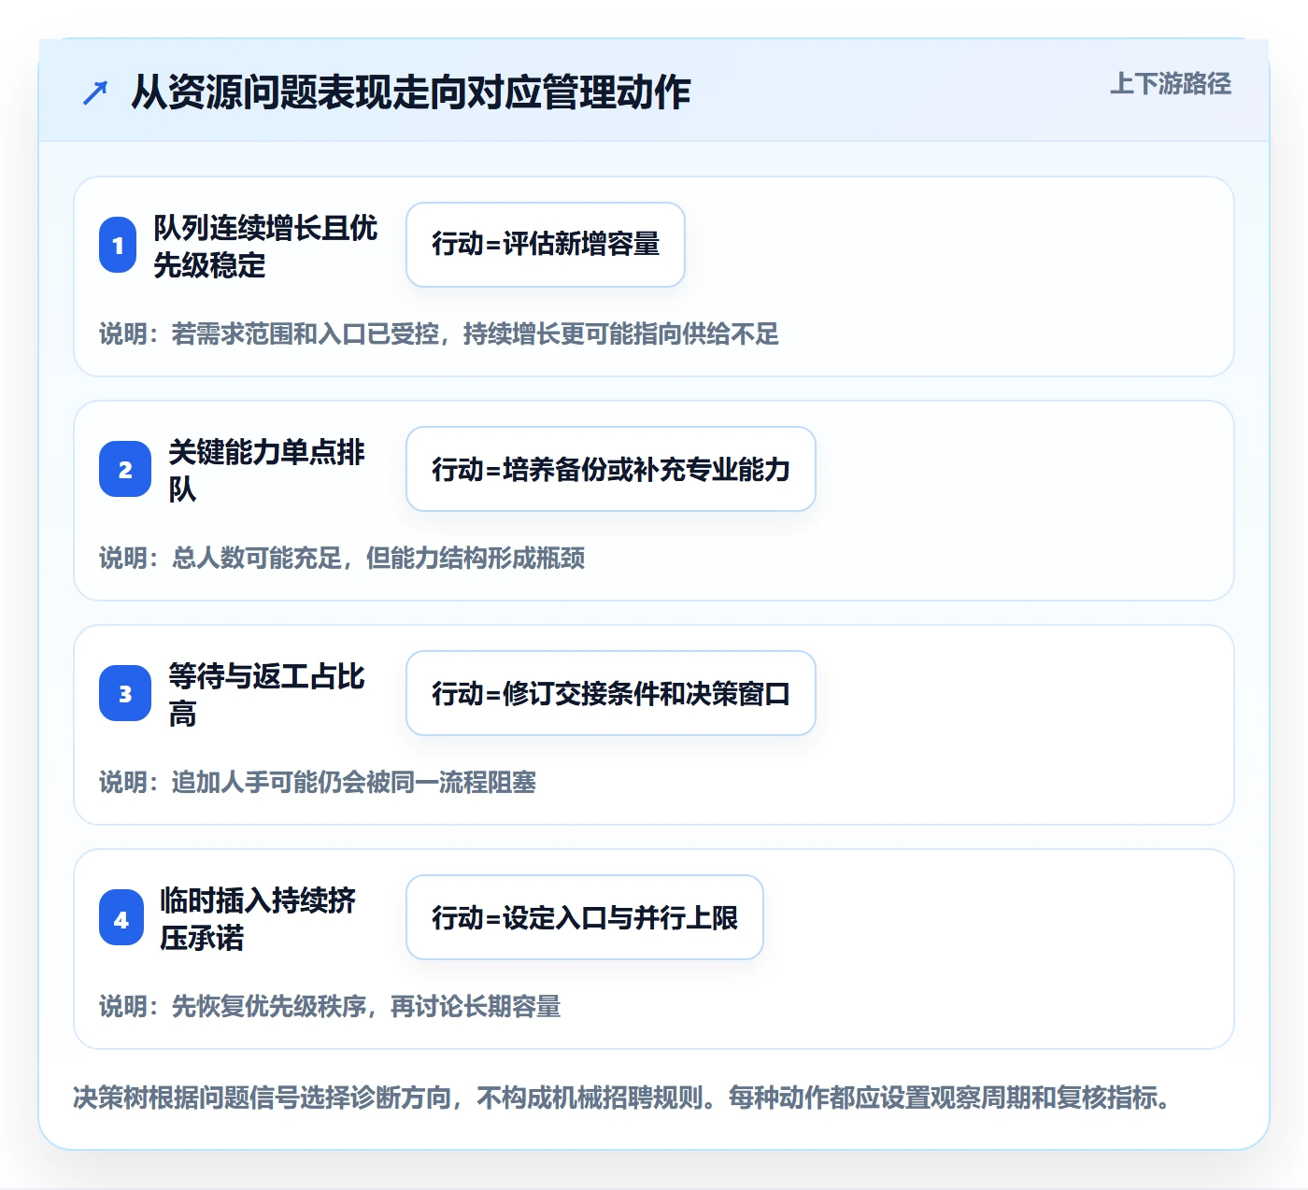The height and width of the screenshot is (1190, 1308).
Task: Click the 行动=培养备份或补充专业能力 action box
Action: (611, 469)
